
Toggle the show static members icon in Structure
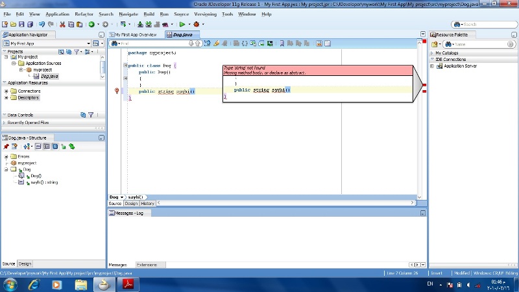click(54, 147)
